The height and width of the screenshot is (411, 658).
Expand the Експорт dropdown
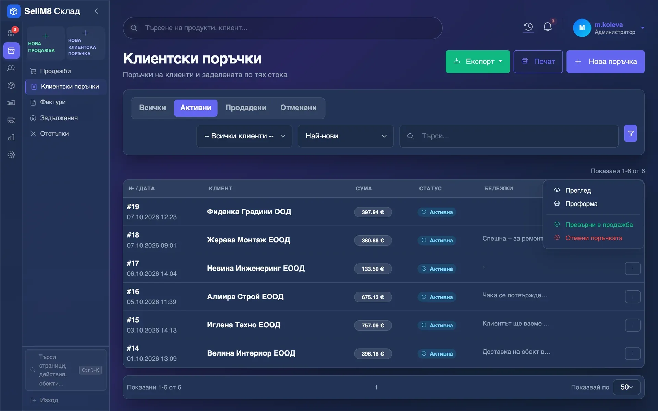[477, 62]
